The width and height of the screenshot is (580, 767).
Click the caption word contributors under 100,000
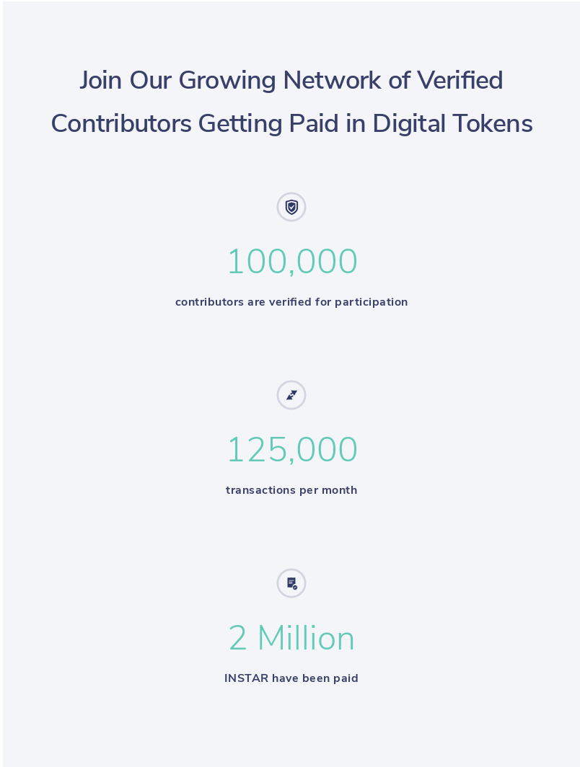209,302
